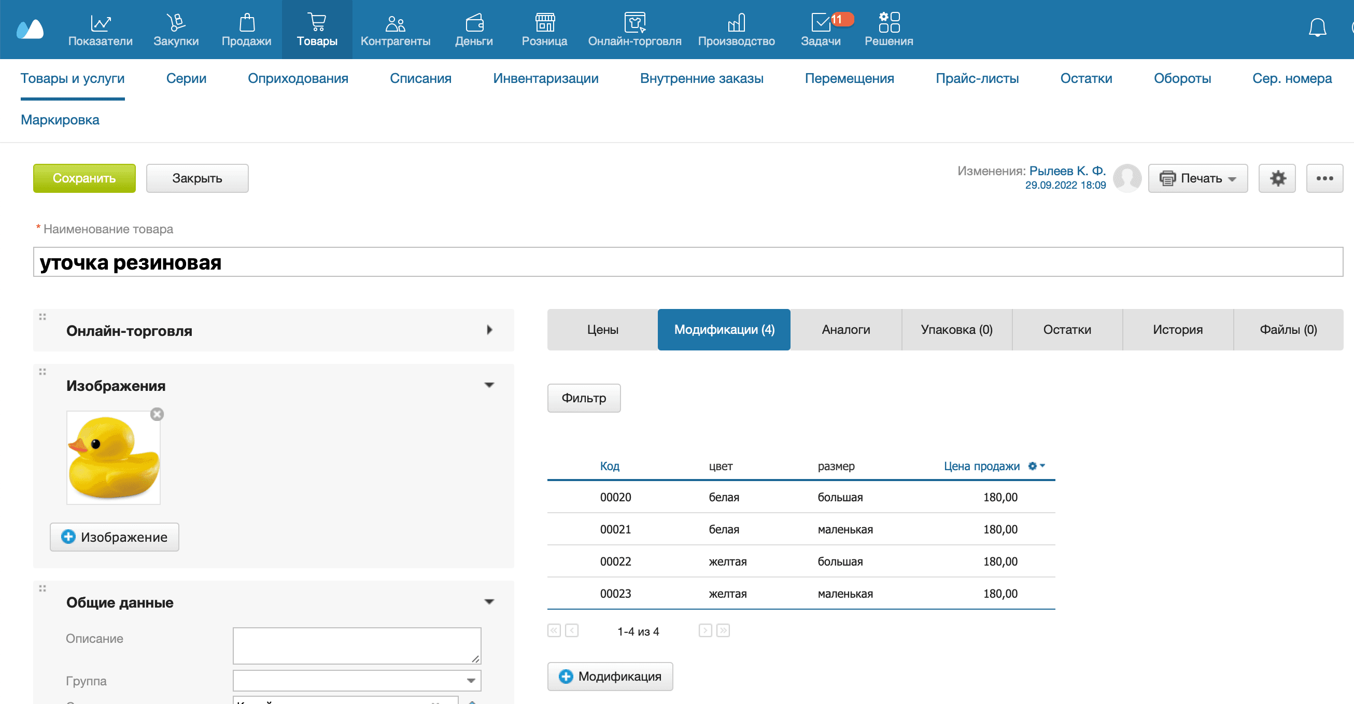Open the Печать dropdown
Screen dimensions: 1354x704
click(1197, 178)
